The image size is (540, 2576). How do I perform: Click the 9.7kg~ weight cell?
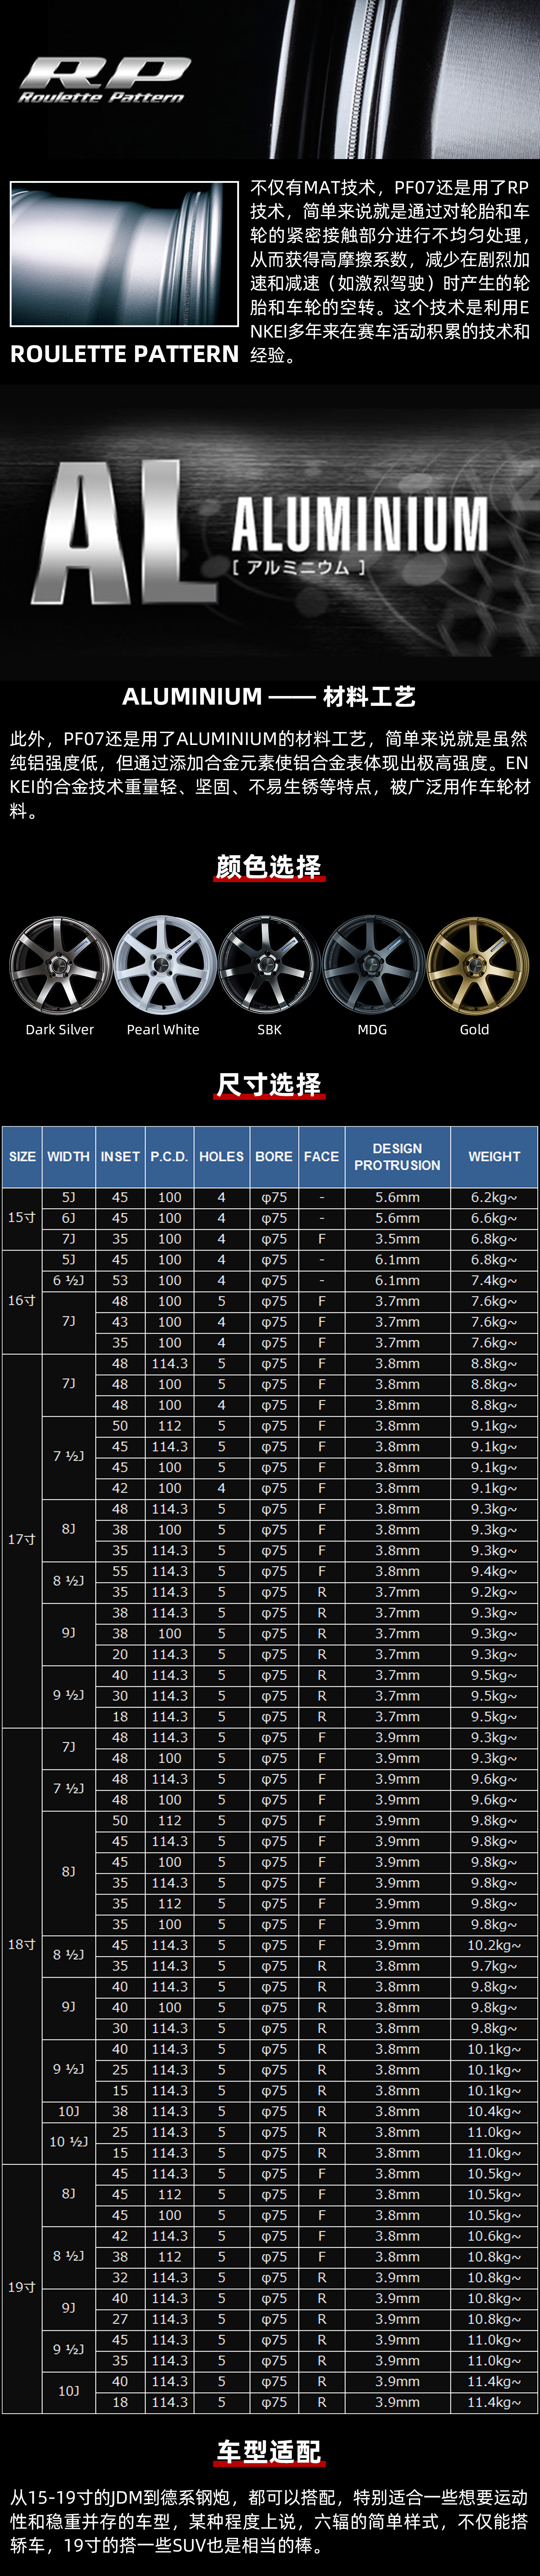pyautogui.click(x=494, y=1966)
